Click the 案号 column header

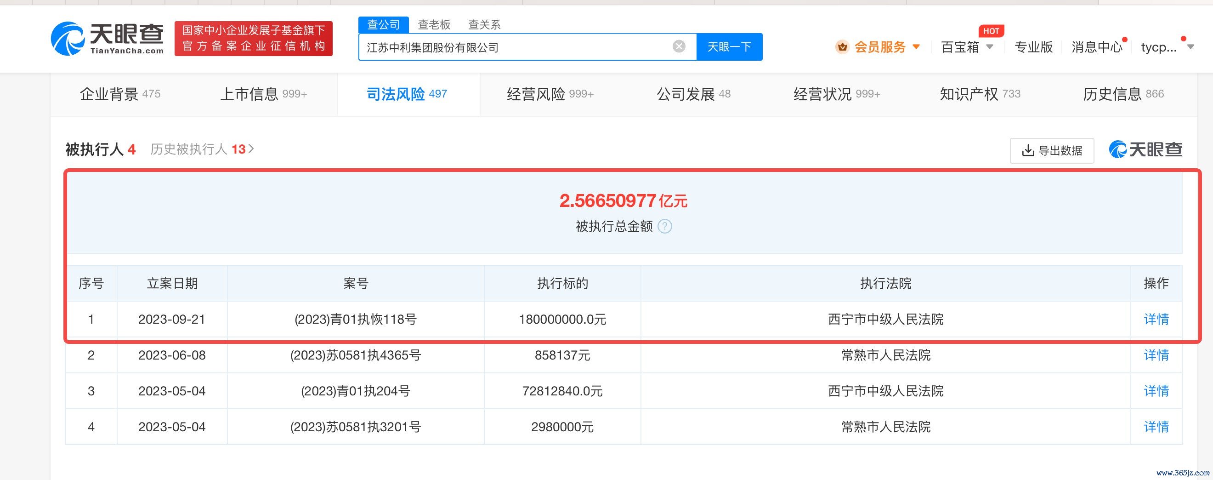[x=356, y=284]
